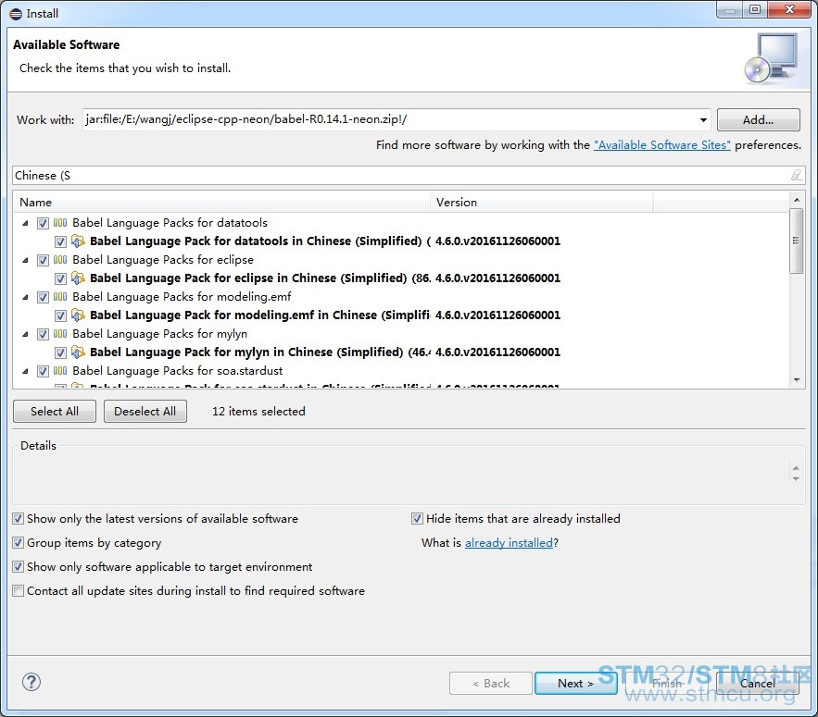Click the modeling.emf category package icon
818x717 pixels.
tap(60, 297)
